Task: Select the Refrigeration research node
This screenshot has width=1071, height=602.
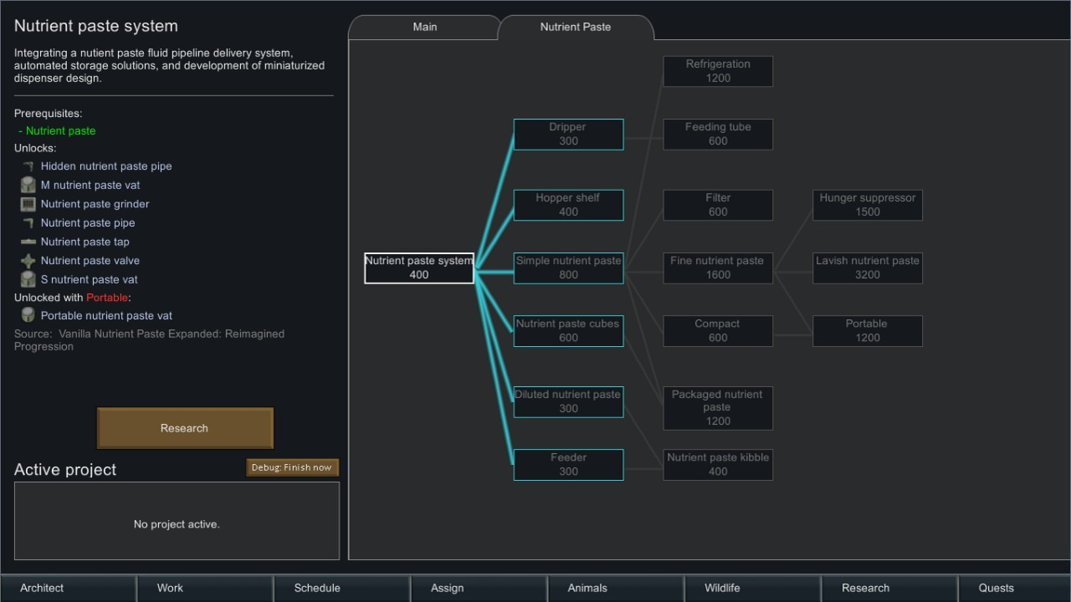Action: point(718,71)
